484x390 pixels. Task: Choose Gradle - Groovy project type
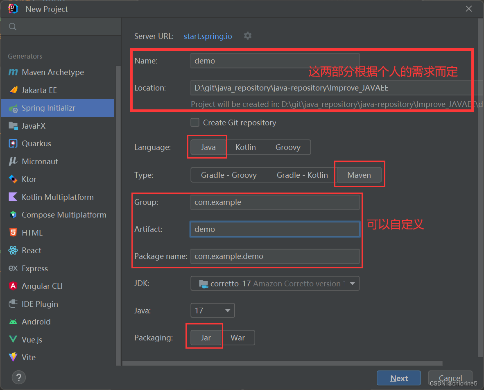[x=229, y=175]
